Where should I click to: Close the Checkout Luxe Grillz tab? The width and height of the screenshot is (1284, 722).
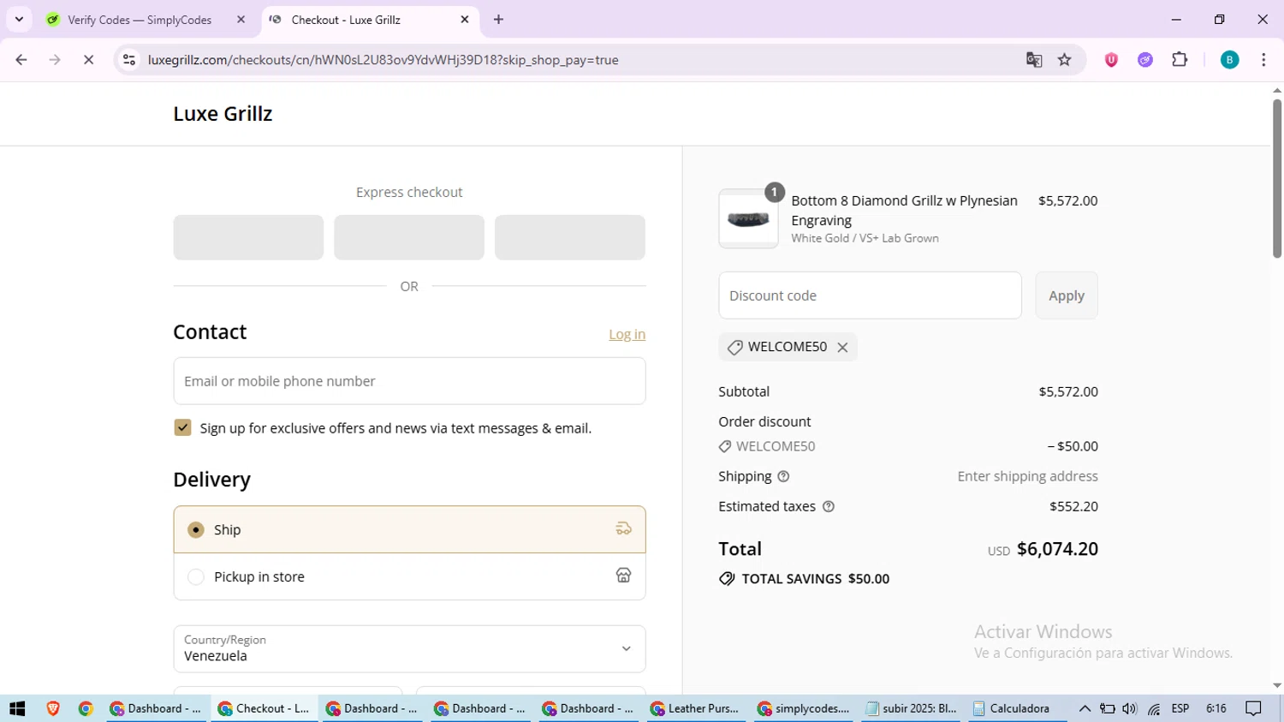pos(465,20)
